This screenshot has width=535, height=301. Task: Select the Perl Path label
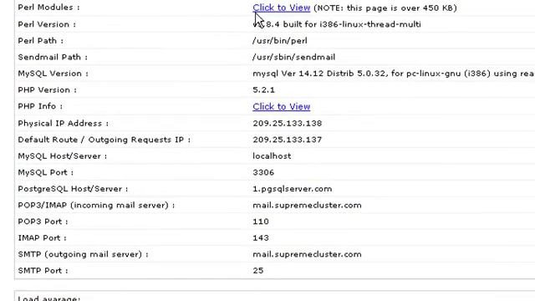tap(40, 41)
